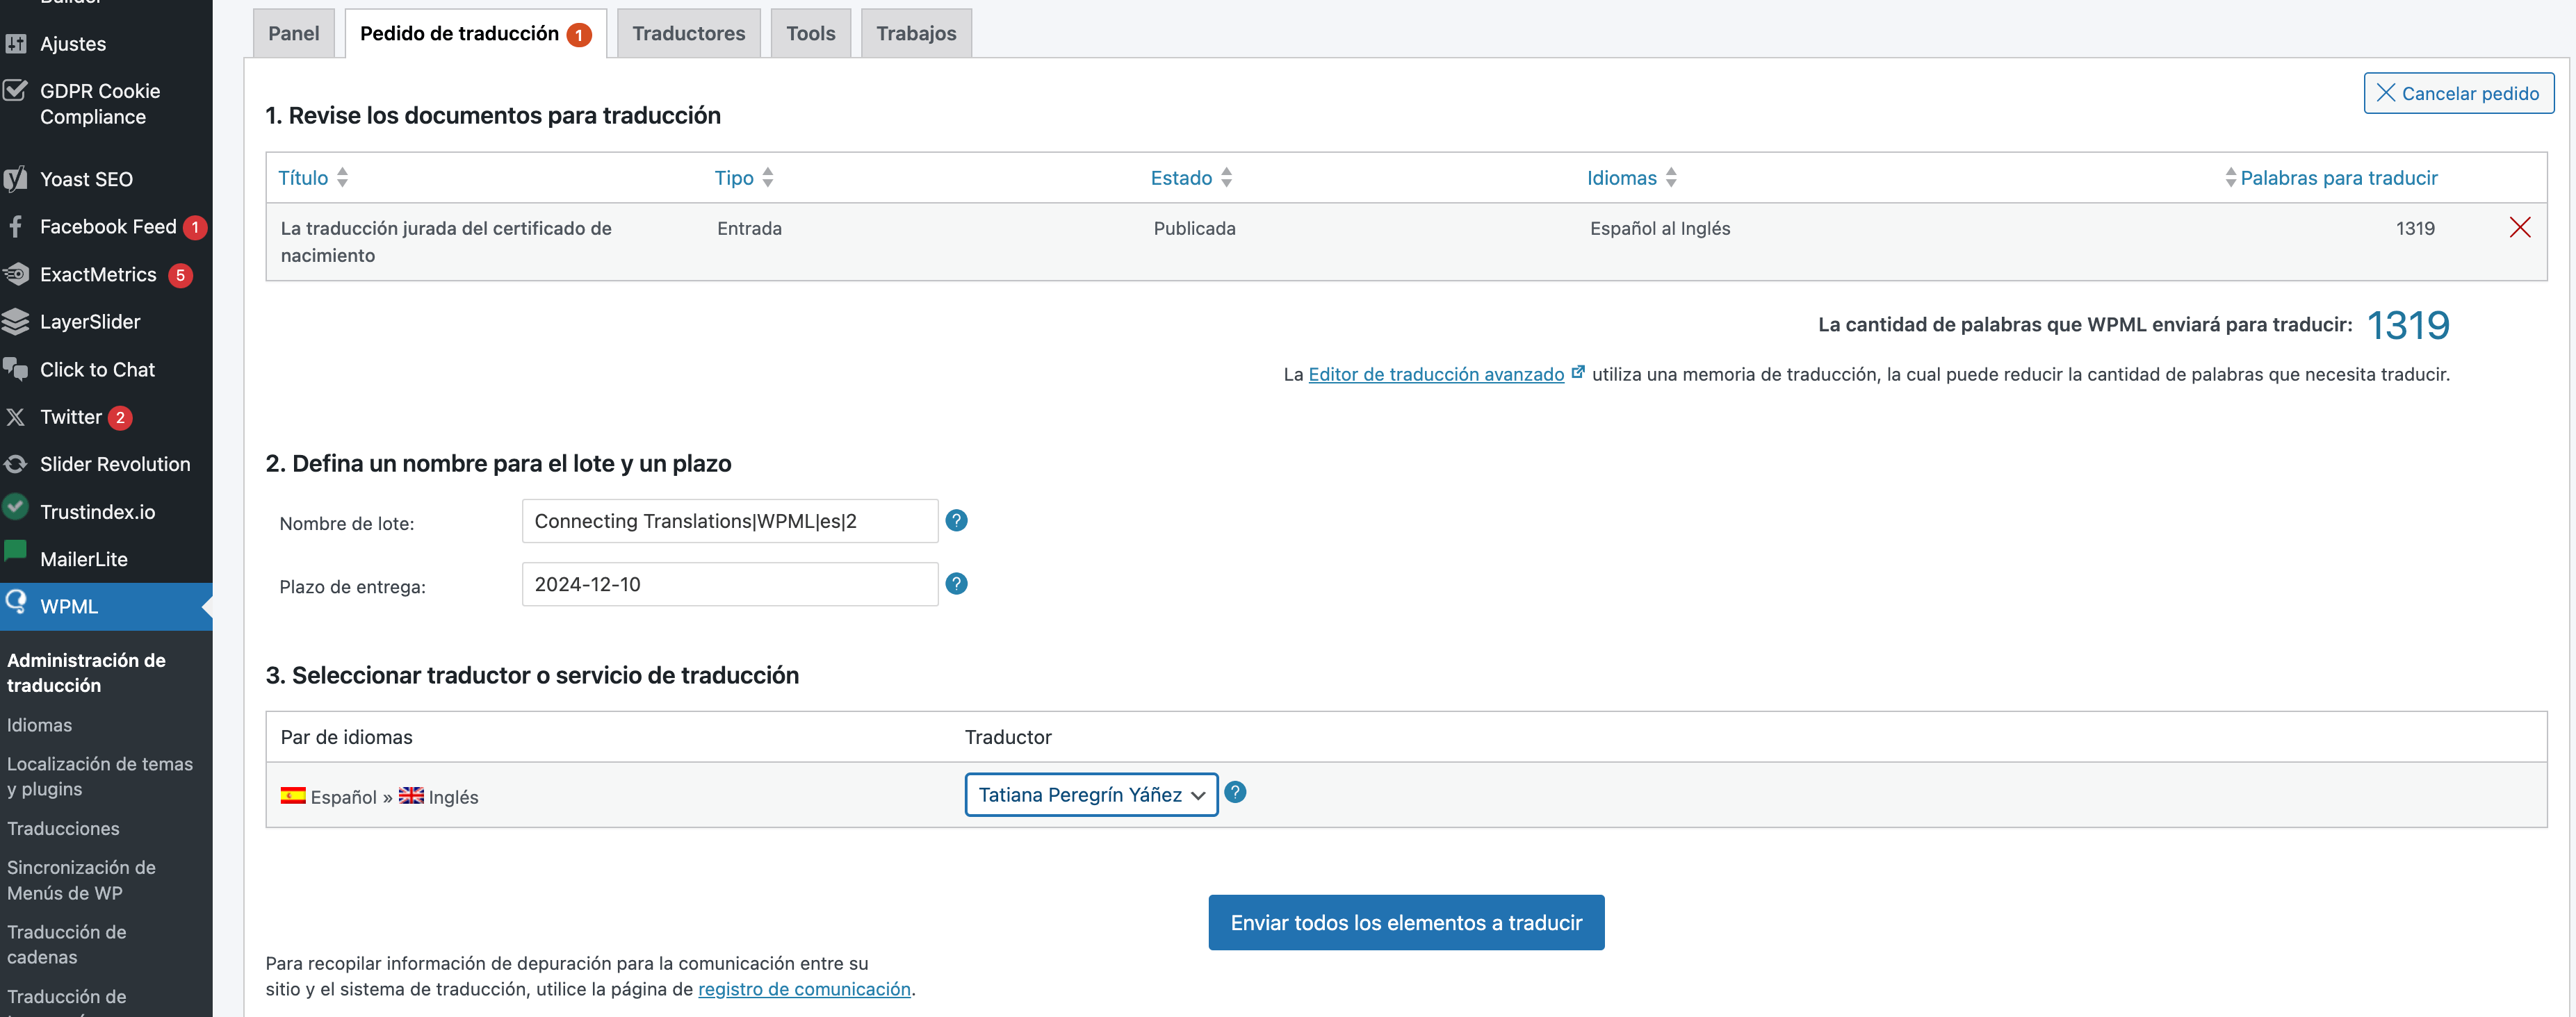Click the Plazo de entrega date field
Image resolution: width=2576 pixels, height=1017 pixels.
click(x=730, y=584)
